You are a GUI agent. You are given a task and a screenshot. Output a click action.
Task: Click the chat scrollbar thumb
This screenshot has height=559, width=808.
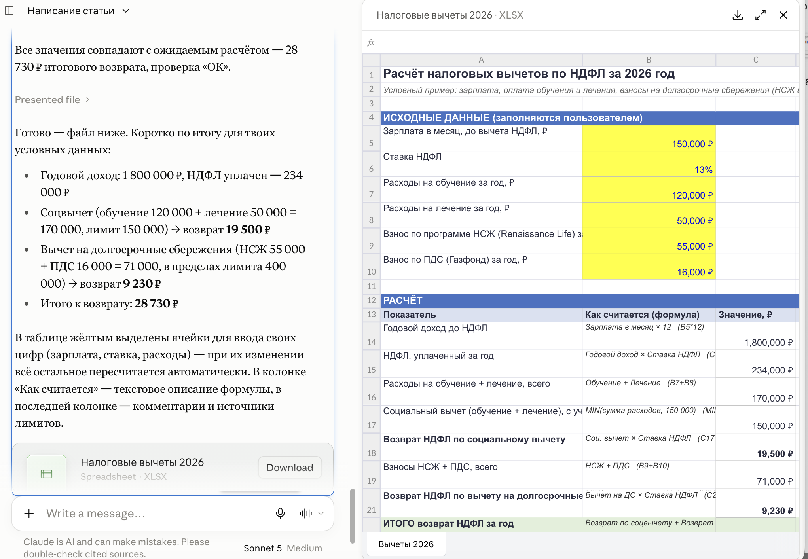pyautogui.click(x=352, y=516)
